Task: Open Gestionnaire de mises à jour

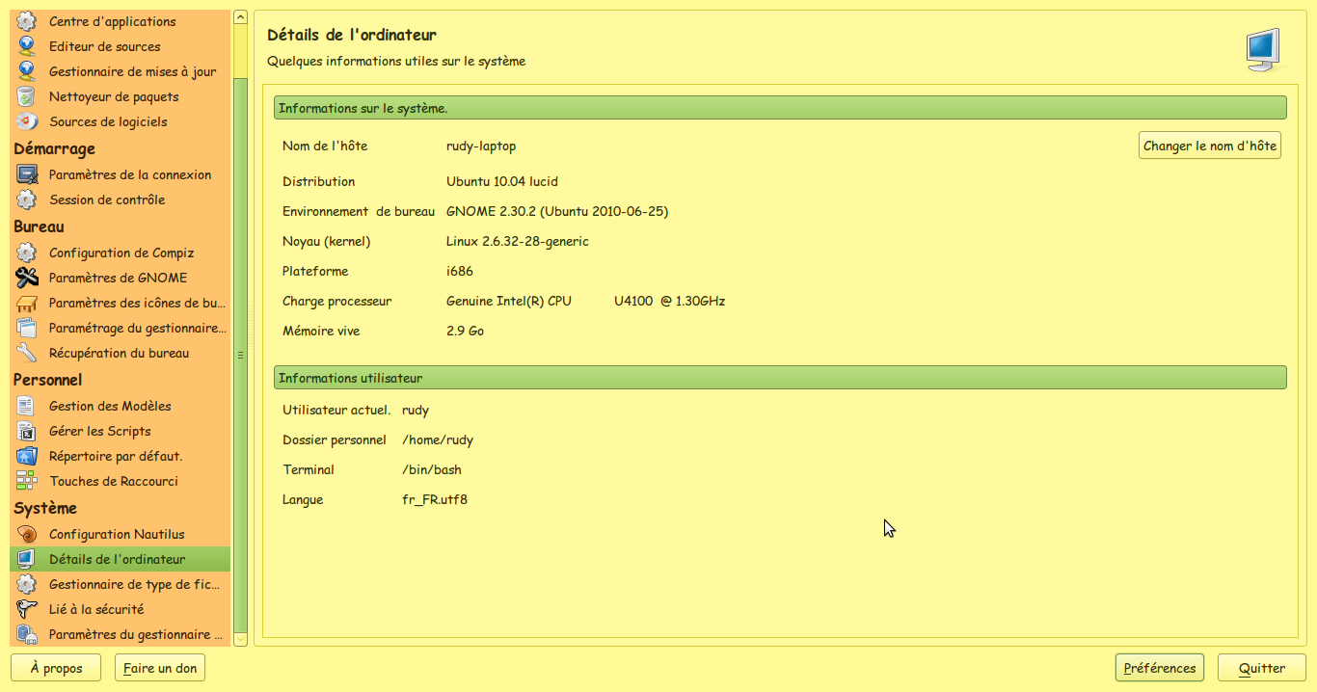Action: [132, 71]
